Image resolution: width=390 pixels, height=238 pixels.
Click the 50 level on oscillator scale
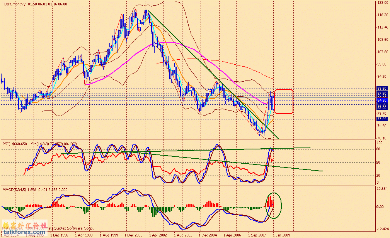[x=378, y=163]
